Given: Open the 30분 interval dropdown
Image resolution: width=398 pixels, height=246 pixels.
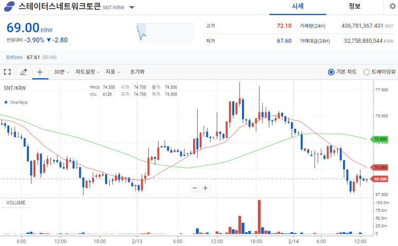Looking at the screenshot, I should tap(61, 72).
